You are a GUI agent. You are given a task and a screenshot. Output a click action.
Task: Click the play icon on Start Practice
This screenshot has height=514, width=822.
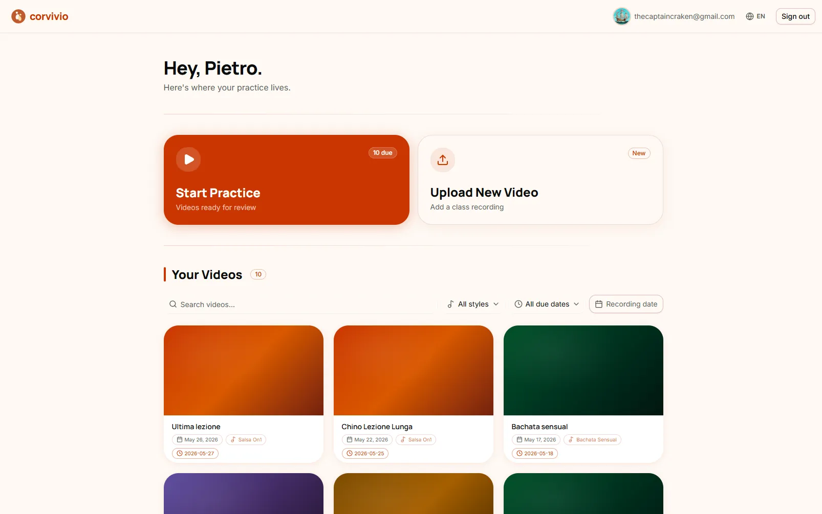tap(188, 159)
